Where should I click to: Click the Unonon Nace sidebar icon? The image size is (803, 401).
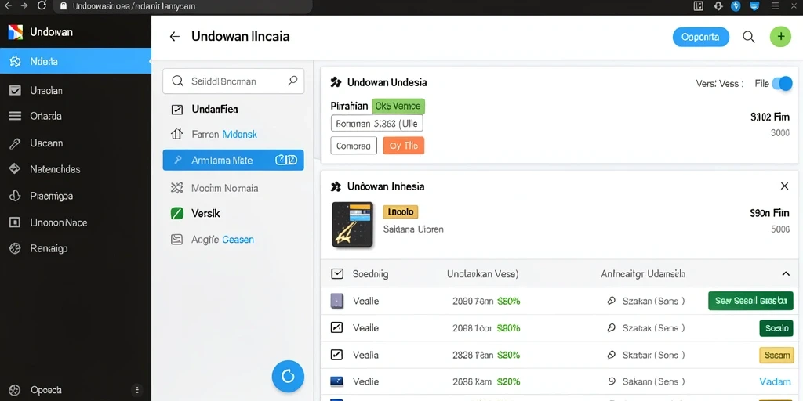coord(15,222)
